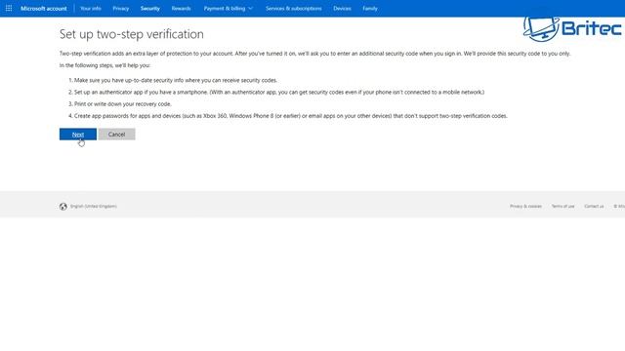Open Contact us footer link

tap(594, 206)
